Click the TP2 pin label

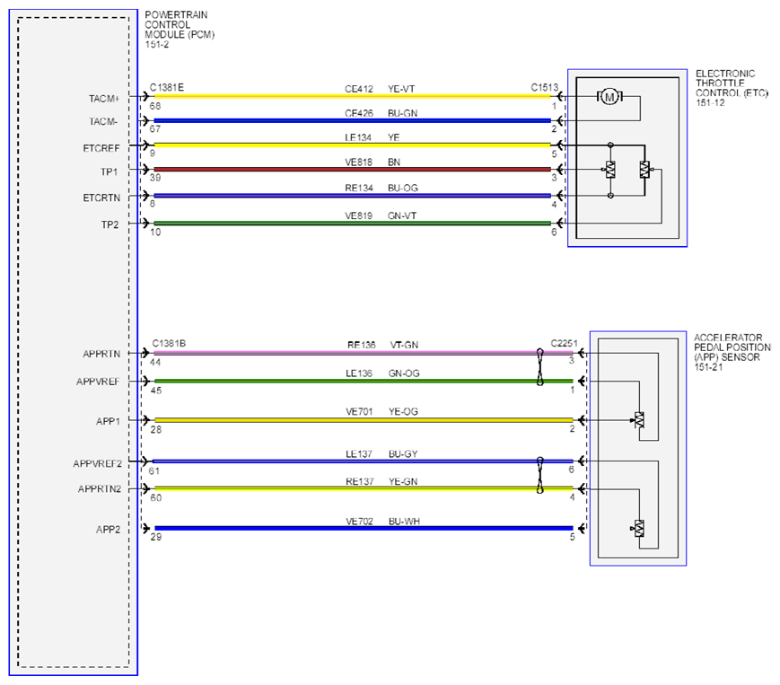tap(110, 224)
